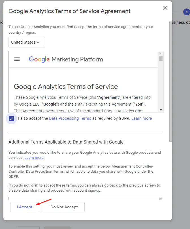This screenshot has width=190, height=229.
Task: Open the Data Processing Terms link
Action: click(70, 119)
